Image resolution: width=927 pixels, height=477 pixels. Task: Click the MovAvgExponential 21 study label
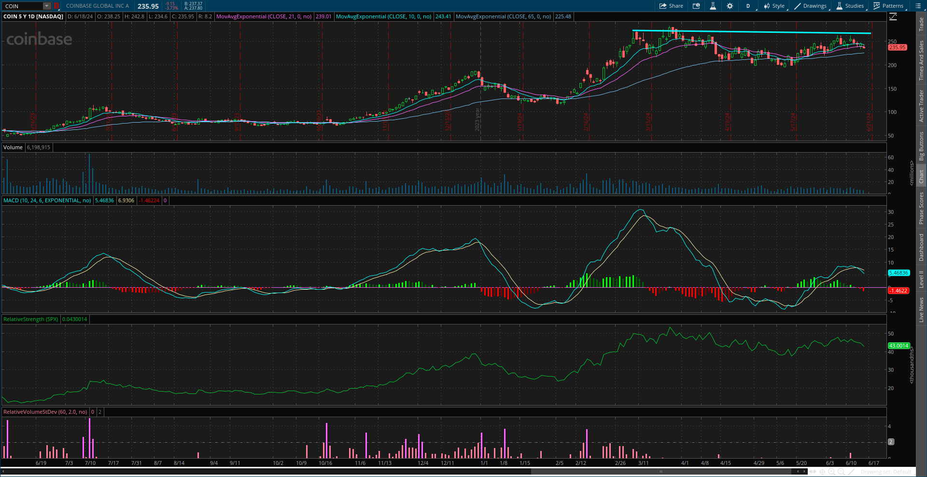(x=264, y=16)
